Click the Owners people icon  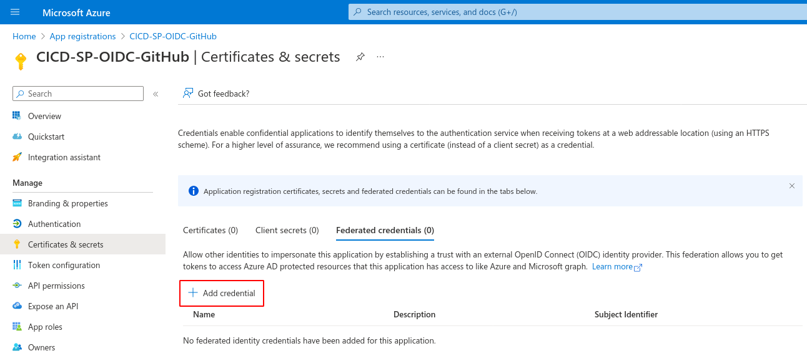[x=17, y=347]
